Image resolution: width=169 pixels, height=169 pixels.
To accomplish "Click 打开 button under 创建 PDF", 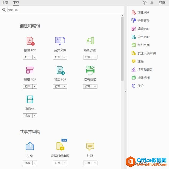I will 28,57.
